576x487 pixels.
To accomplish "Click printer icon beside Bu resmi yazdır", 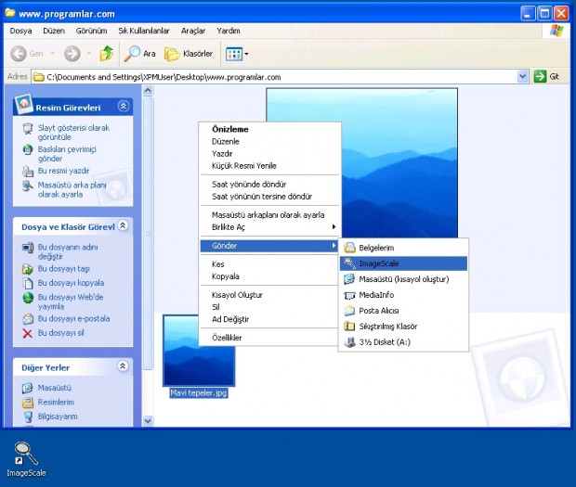I will point(28,172).
